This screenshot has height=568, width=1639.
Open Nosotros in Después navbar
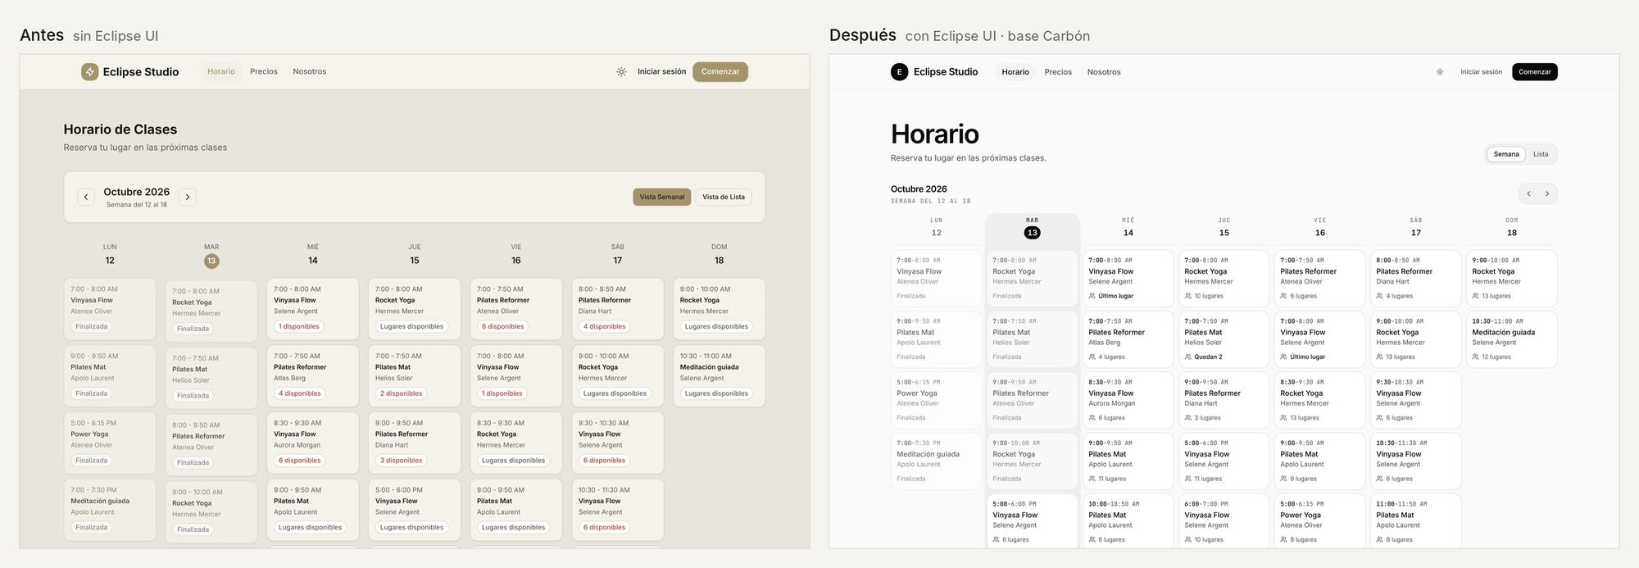tap(1104, 72)
